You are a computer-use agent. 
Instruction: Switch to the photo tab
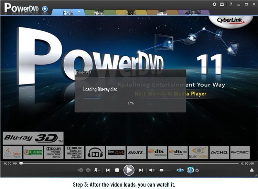(131, 13)
